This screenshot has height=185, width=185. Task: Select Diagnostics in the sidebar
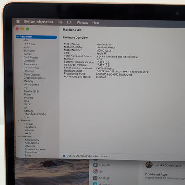point(31,64)
